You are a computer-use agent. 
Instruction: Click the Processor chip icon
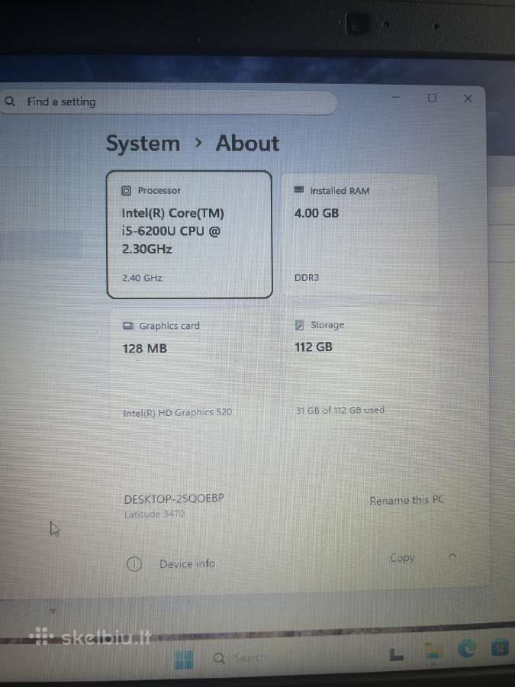126,191
